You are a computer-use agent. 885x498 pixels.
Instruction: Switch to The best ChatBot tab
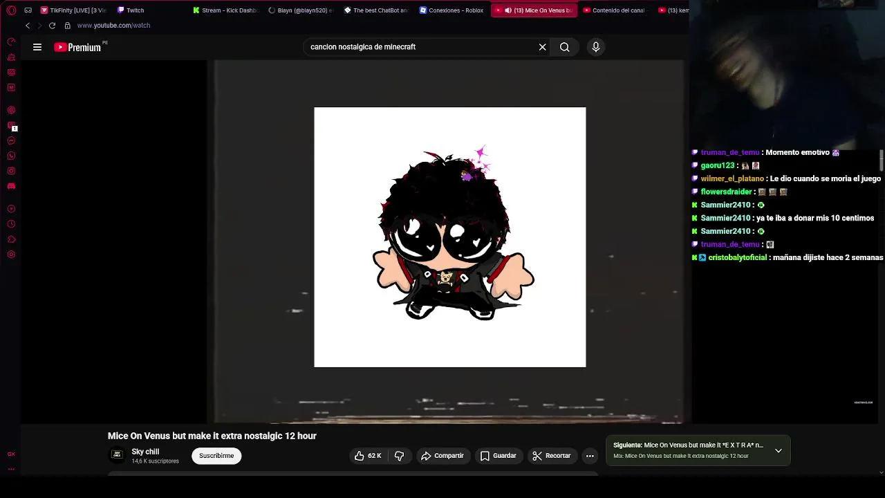pyautogui.click(x=377, y=10)
